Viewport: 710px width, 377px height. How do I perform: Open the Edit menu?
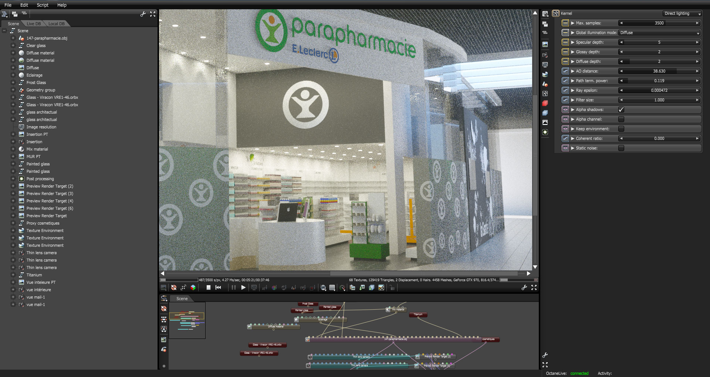(24, 5)
